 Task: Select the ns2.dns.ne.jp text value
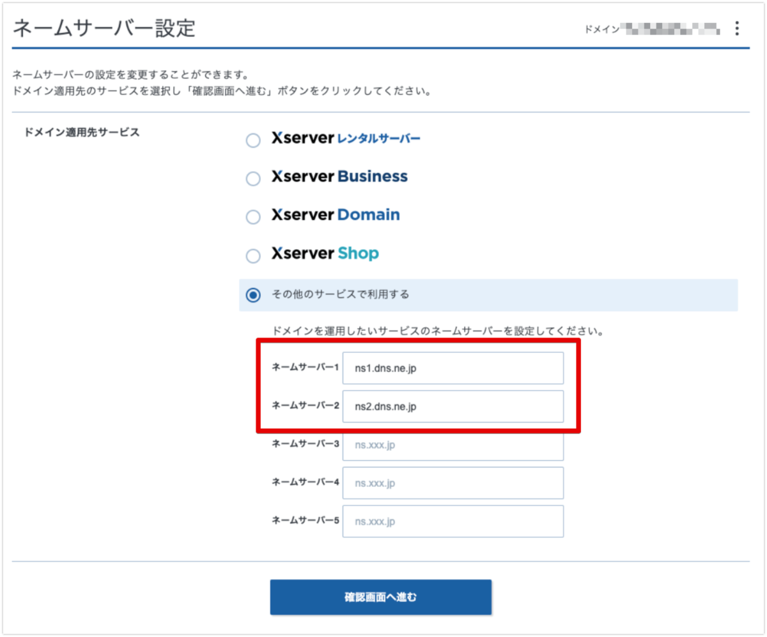pos(385,406)
